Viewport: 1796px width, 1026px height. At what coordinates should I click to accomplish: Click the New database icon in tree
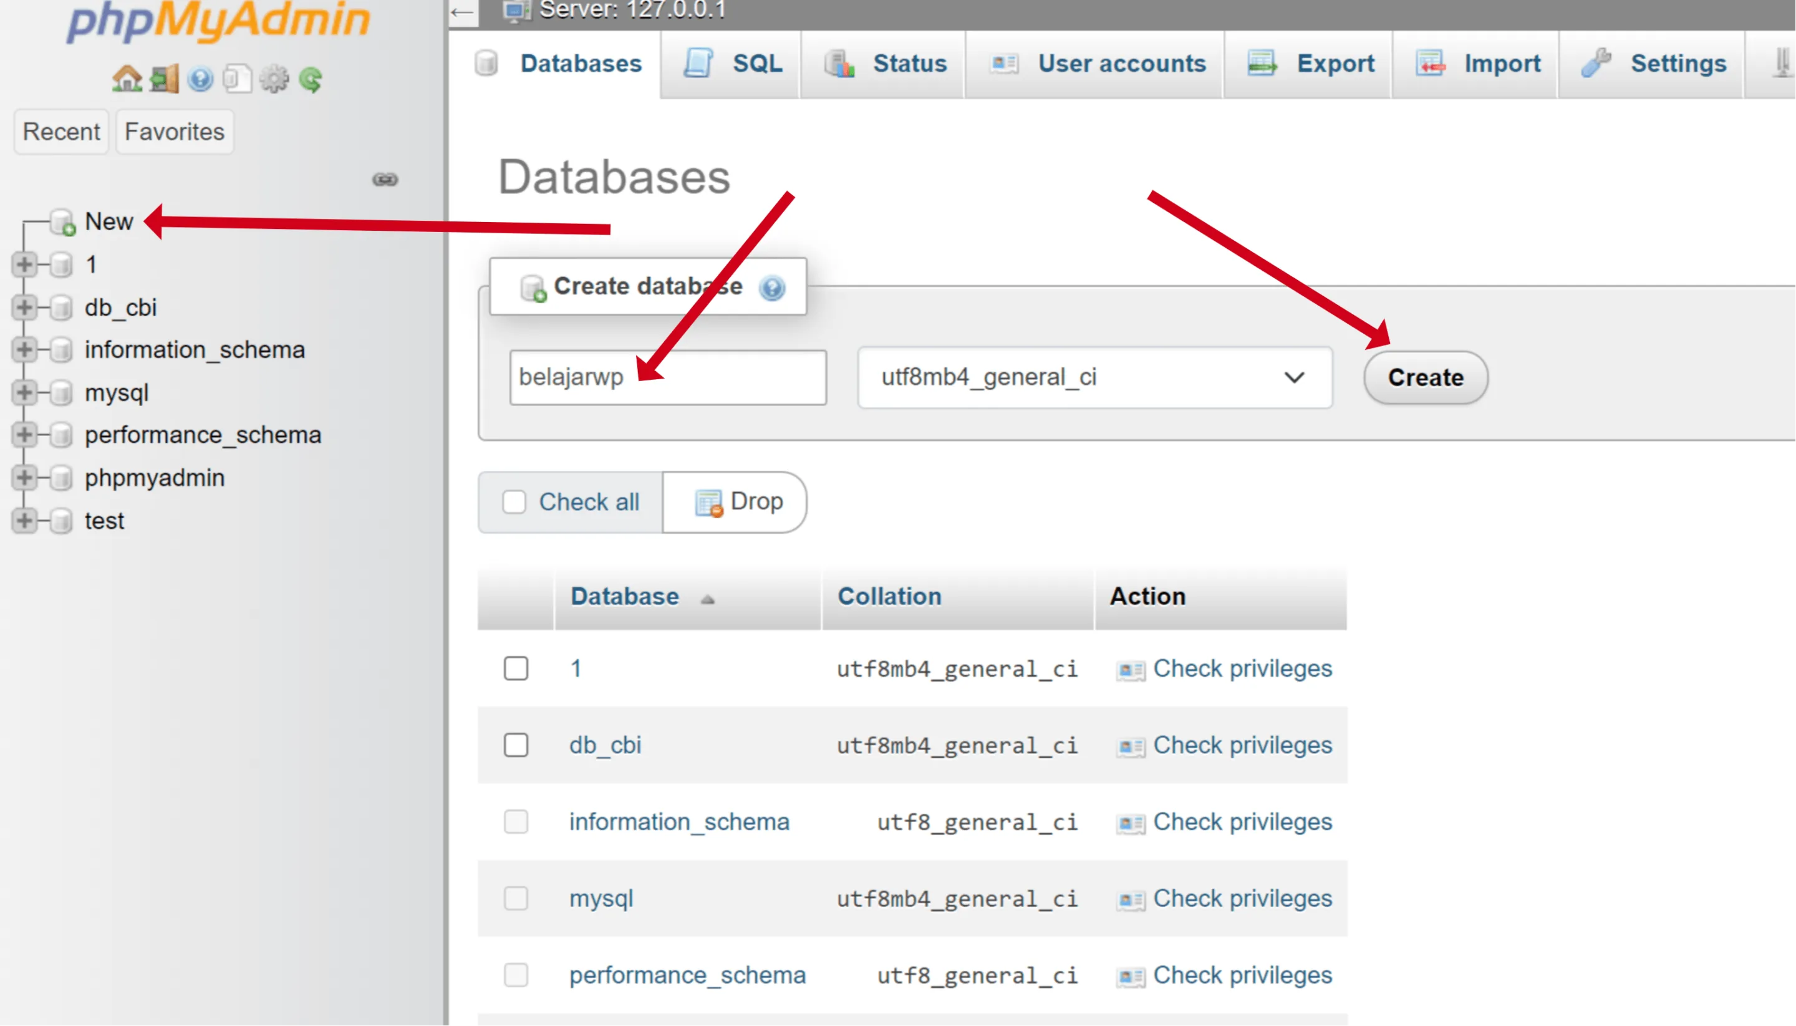(63, 222)
